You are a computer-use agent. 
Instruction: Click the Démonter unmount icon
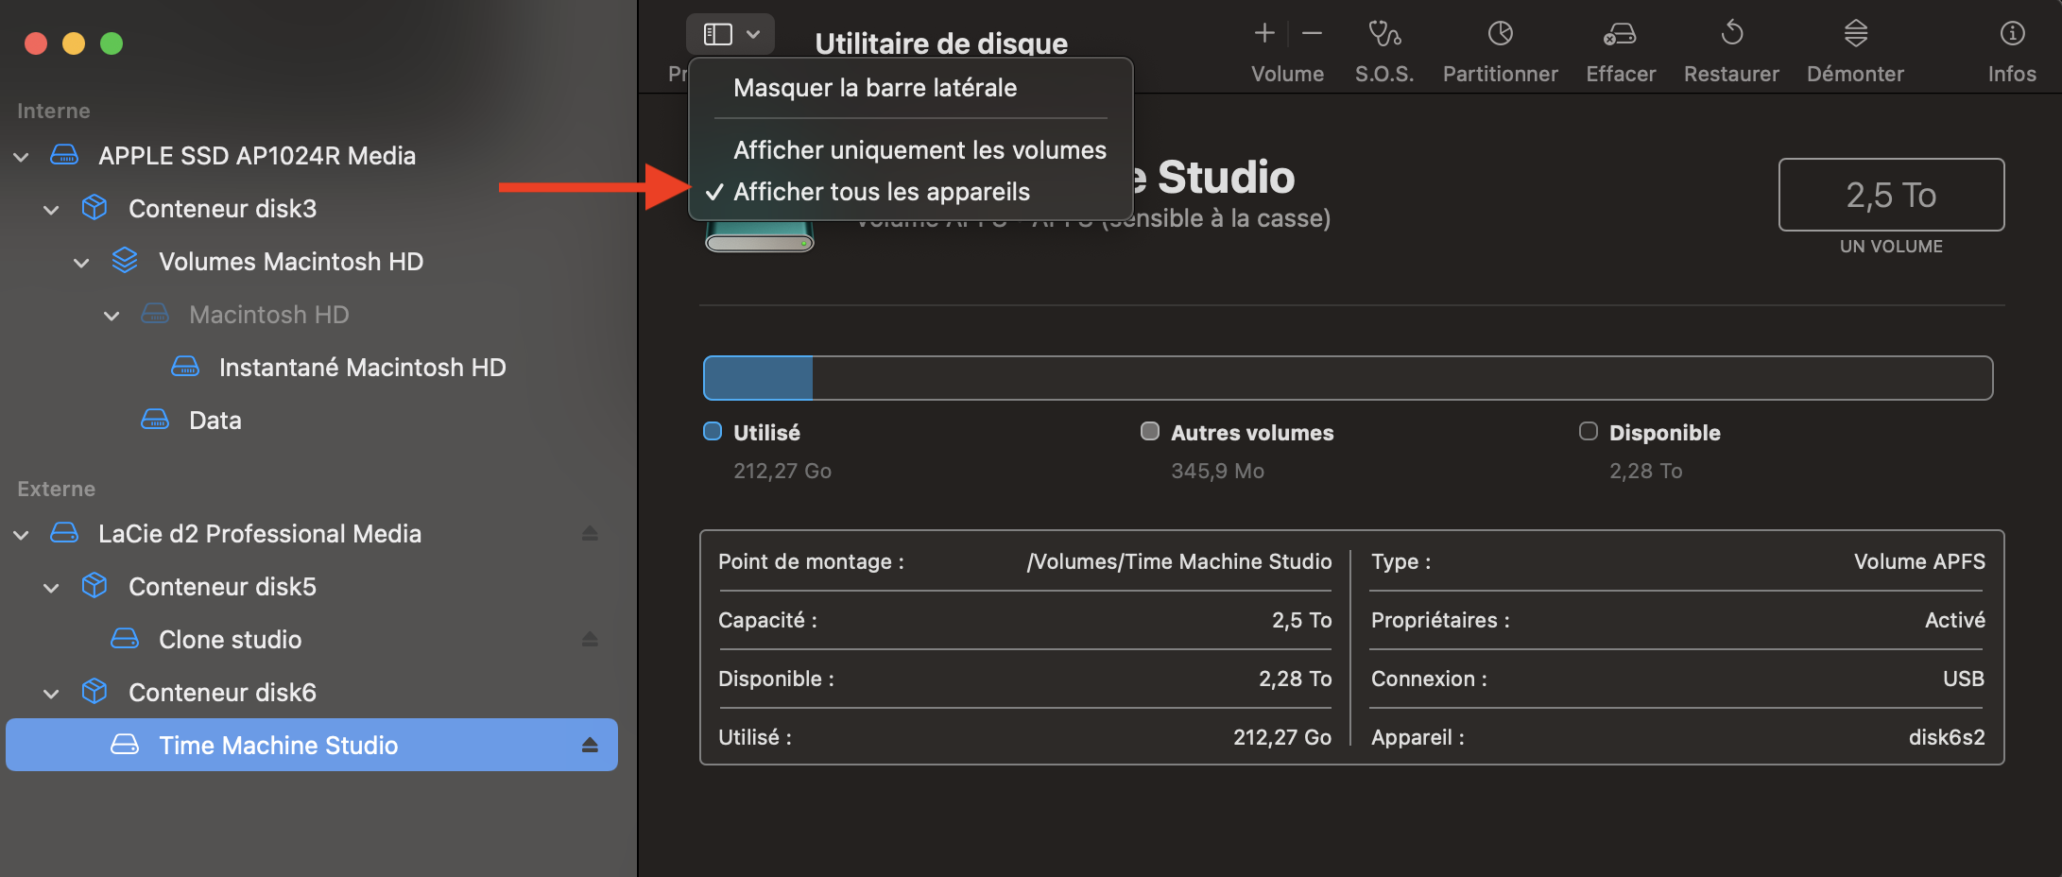coord(1855,35)
